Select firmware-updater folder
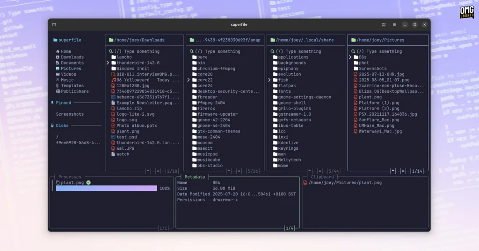 (215, 114)
